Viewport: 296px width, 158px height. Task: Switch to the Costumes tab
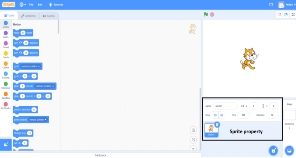tap(28, 16)
